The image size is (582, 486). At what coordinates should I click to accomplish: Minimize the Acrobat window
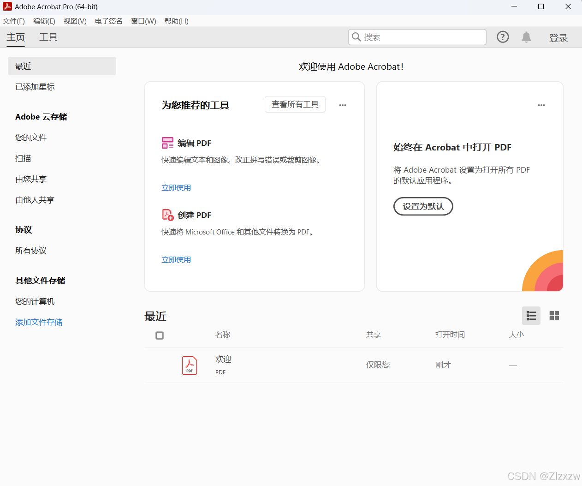(x=514, y=6)
